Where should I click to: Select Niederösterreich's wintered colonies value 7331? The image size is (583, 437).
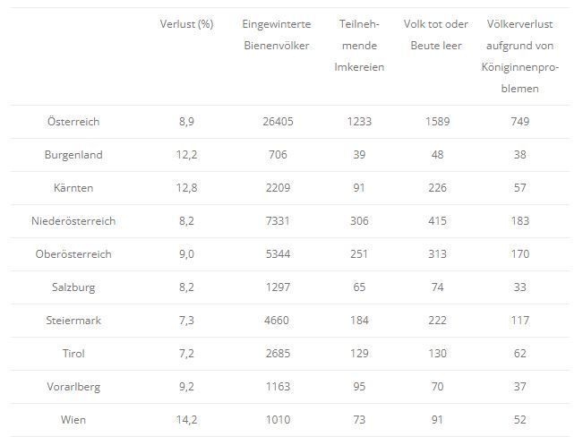pyautogui.click(x=277, y=220)
